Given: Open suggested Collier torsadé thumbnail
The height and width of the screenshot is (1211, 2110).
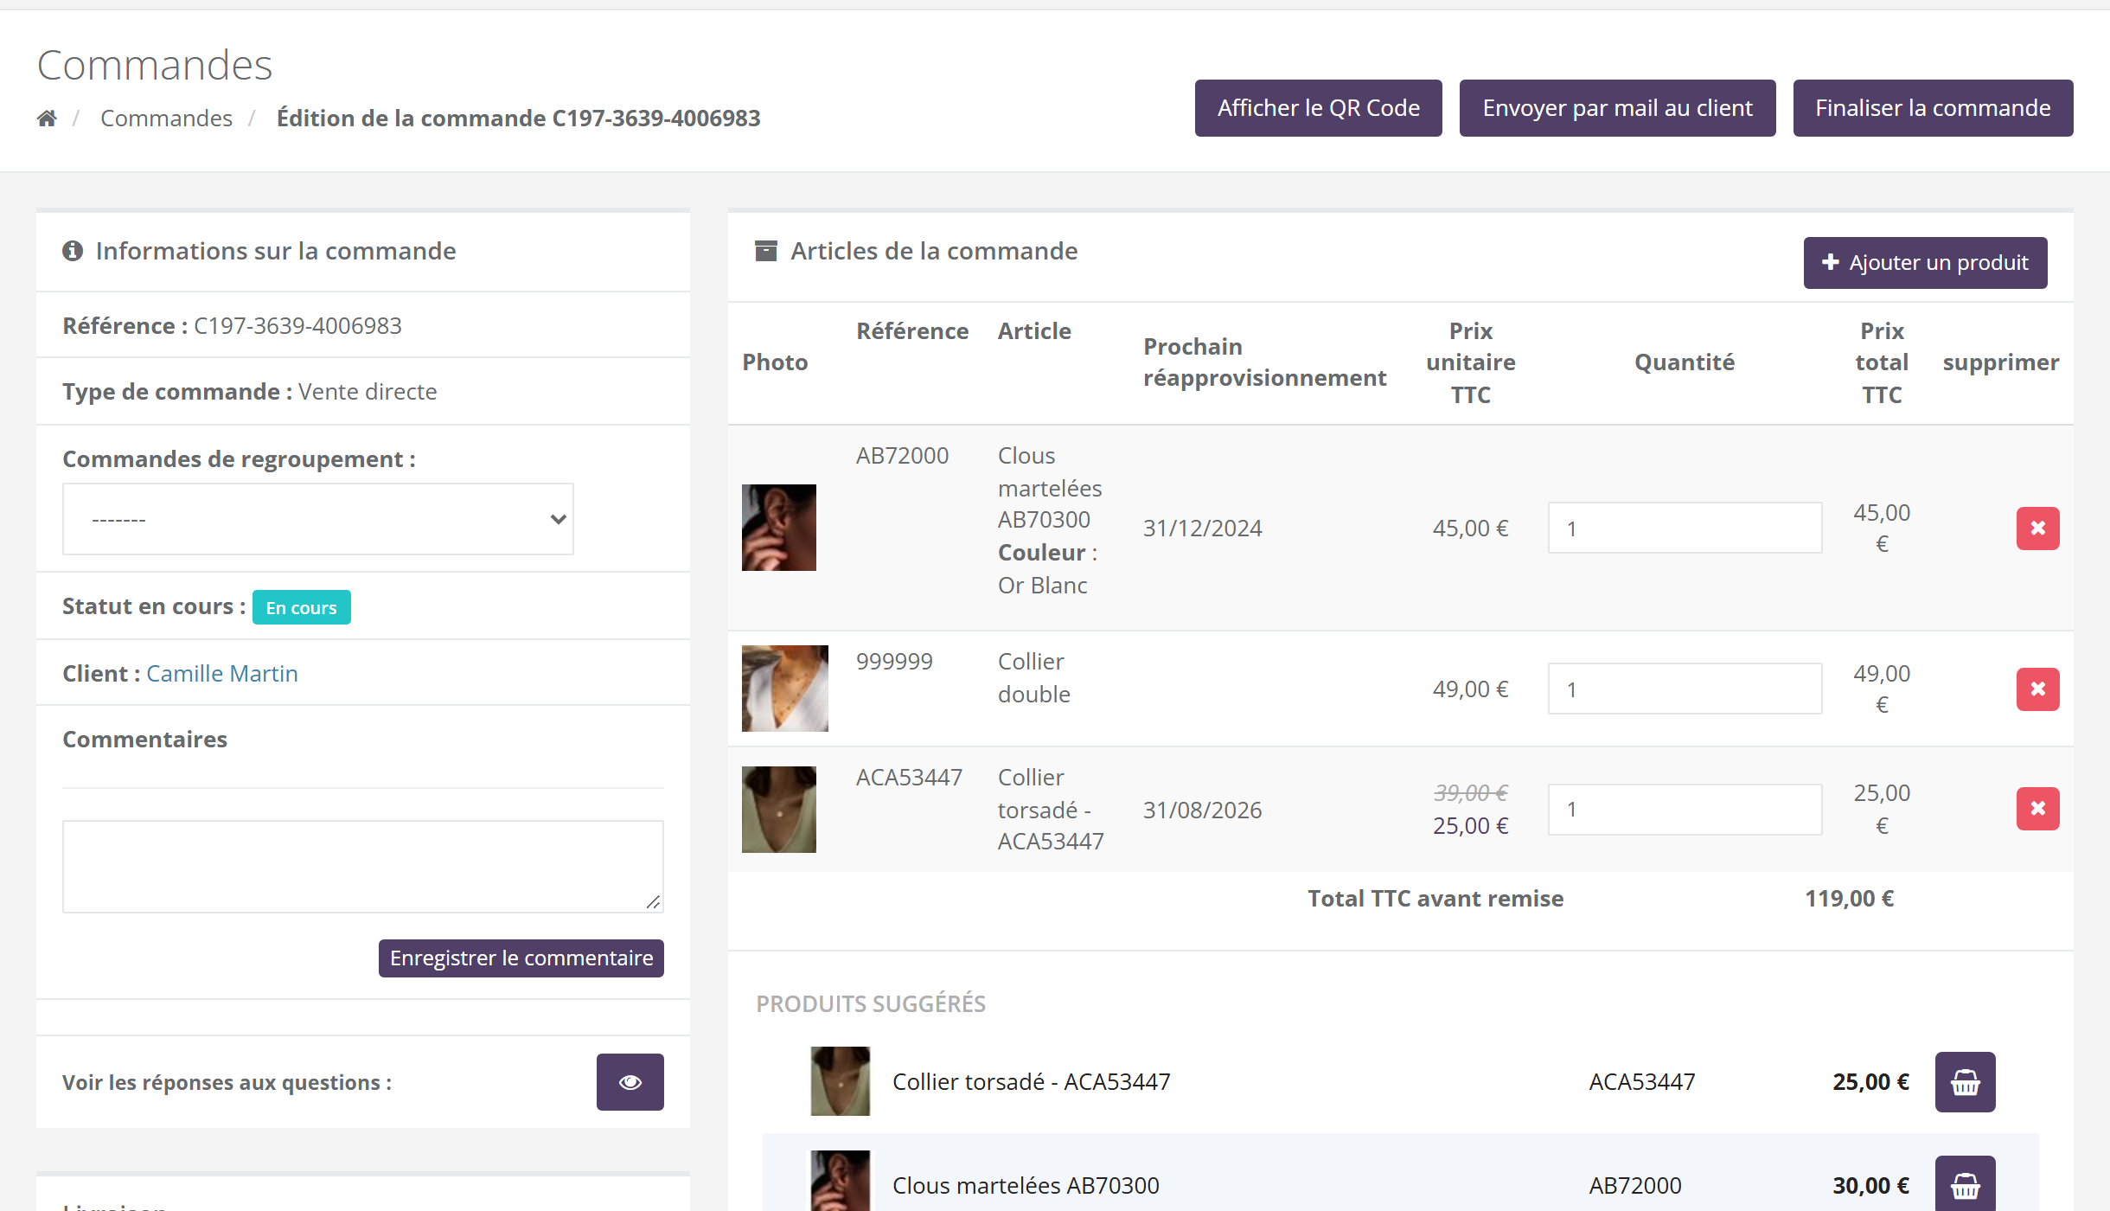Looking at the screenshot, I should [840, 1081].
